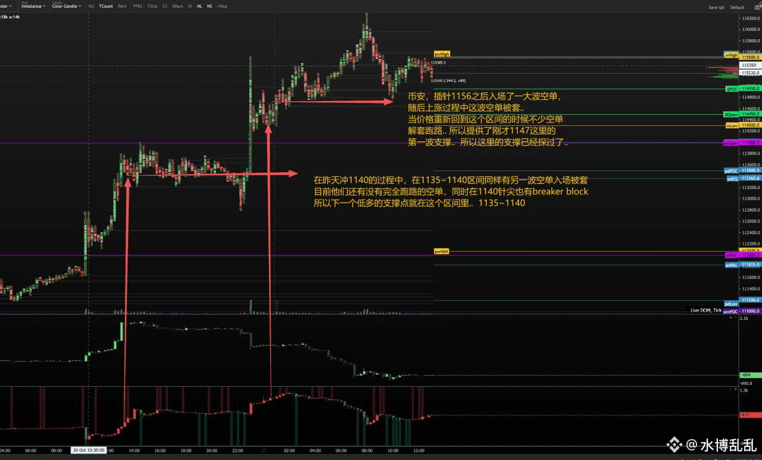Toggle the Vol indicator
The width and height of the screenshot is (762, 460).
(x=91, y=7)
